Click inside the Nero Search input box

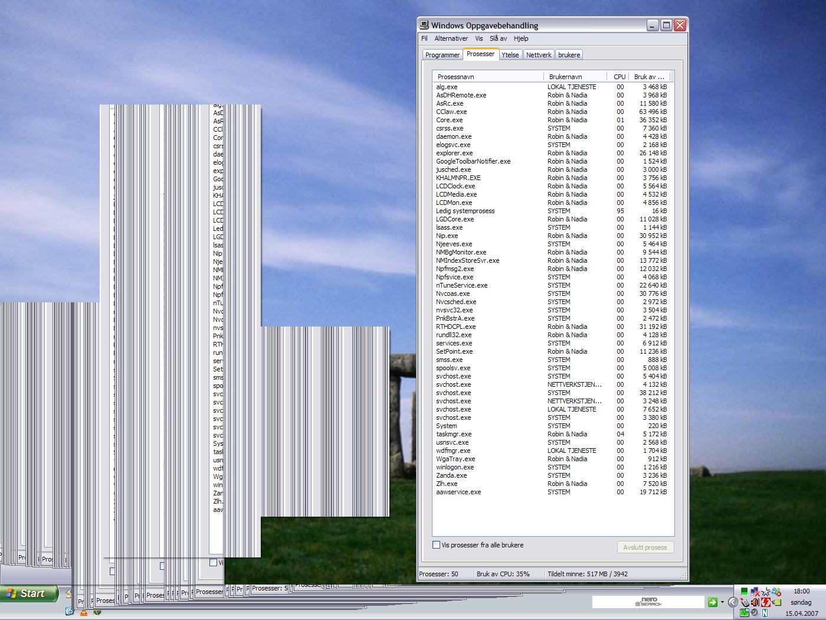(648, 602)
